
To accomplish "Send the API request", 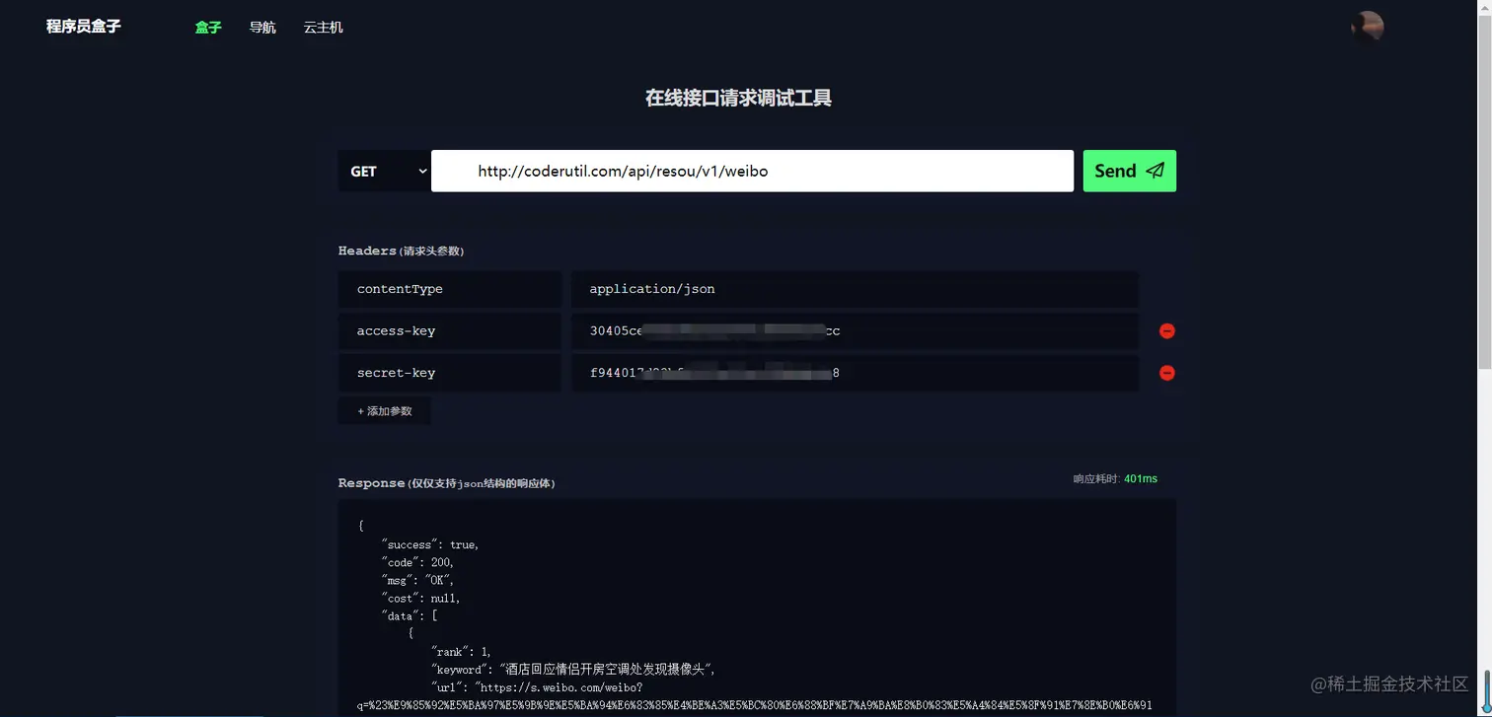I will [x=1130, y=171].
